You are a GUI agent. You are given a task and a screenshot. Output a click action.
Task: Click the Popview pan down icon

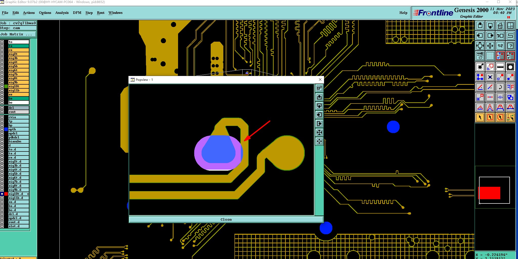[x=319, y=106]
